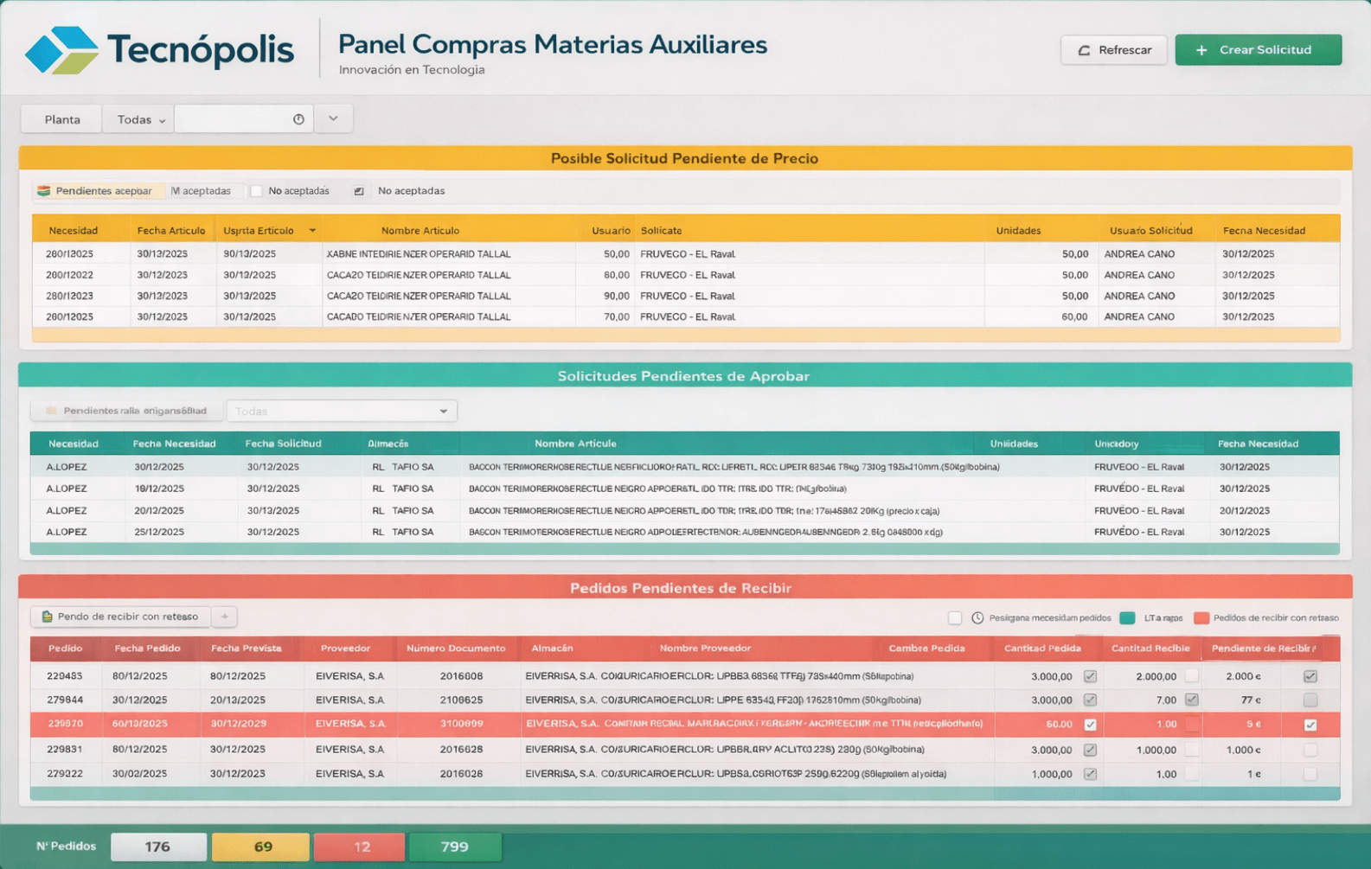The height and width of the screenshot is (869, 1371).
Task: Select the highlighted red order row 3100699
Action: (x=685, y=725)
